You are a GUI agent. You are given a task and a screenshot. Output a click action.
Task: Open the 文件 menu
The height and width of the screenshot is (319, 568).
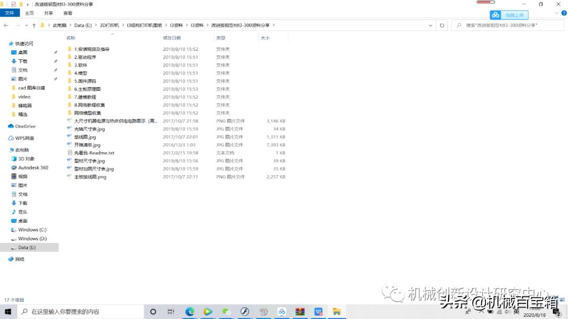10,13
